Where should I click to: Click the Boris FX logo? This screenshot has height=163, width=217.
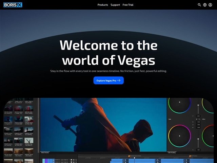pyautogui.click(x=13, y=5)
